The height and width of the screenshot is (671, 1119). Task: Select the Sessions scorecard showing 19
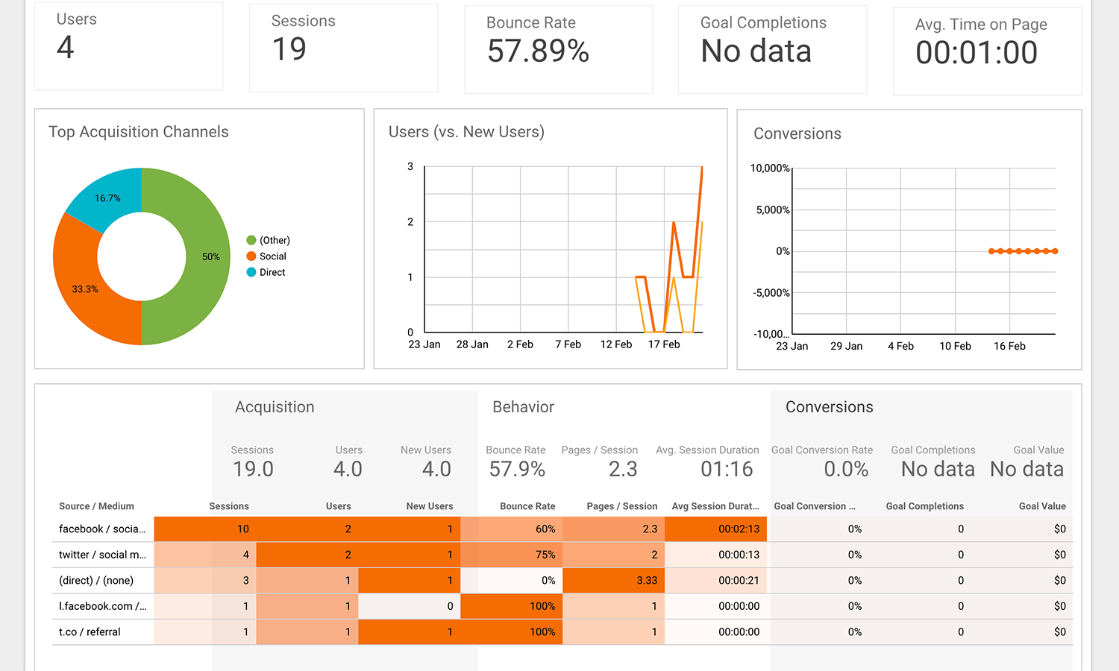[x=343, y=46]
